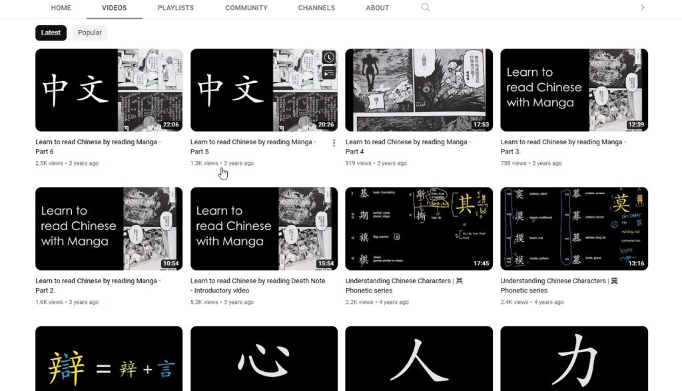This screenshot has width=682, height=391.
Task: View the COMMUNITY tab
Action: coord(246,8)
